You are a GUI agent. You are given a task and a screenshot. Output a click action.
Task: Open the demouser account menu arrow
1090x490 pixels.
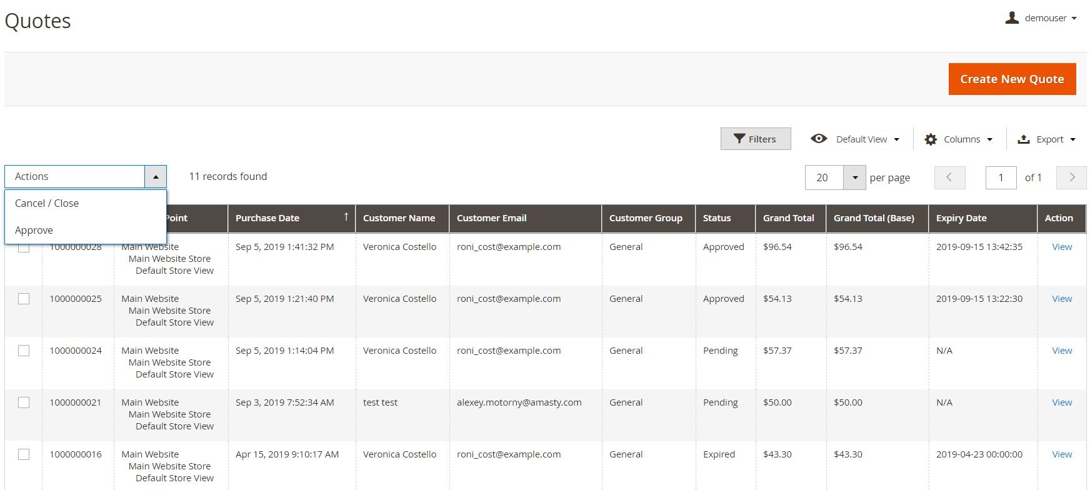point(1074,18)
